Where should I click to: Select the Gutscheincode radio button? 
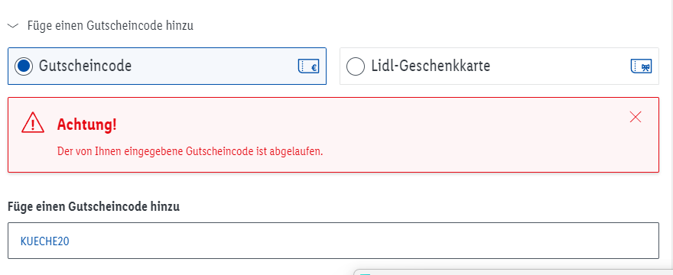point(23,66)
